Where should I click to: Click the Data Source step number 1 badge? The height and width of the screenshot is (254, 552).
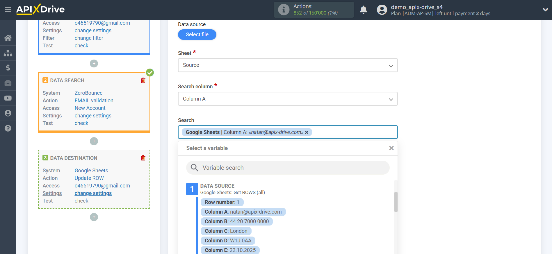click(192, 189)
